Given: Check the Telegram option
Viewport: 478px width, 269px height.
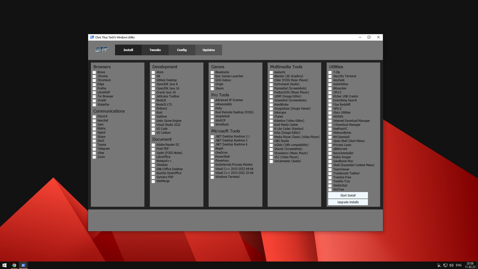Looking at the screenshot, I should [x=94, y=149].
